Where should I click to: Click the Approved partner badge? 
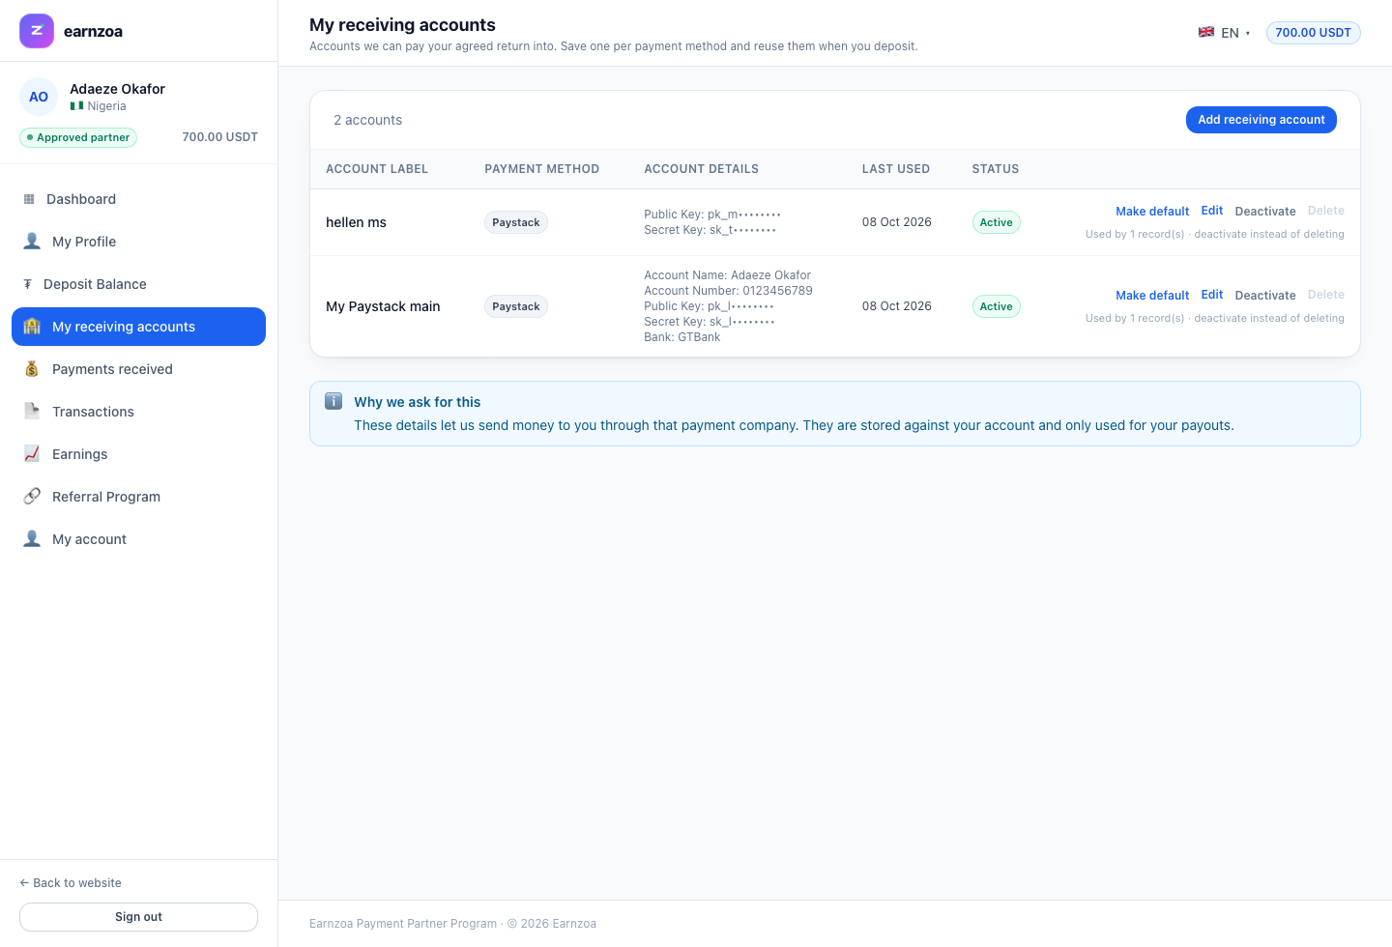[x=78, y=137]
